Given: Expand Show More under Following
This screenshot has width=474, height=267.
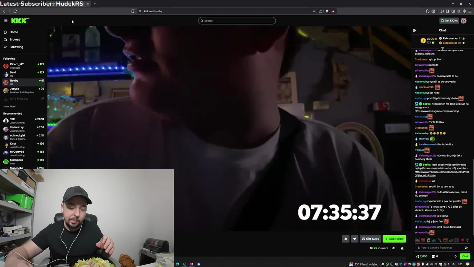Looking at the screenshot, I should [10, 106].
